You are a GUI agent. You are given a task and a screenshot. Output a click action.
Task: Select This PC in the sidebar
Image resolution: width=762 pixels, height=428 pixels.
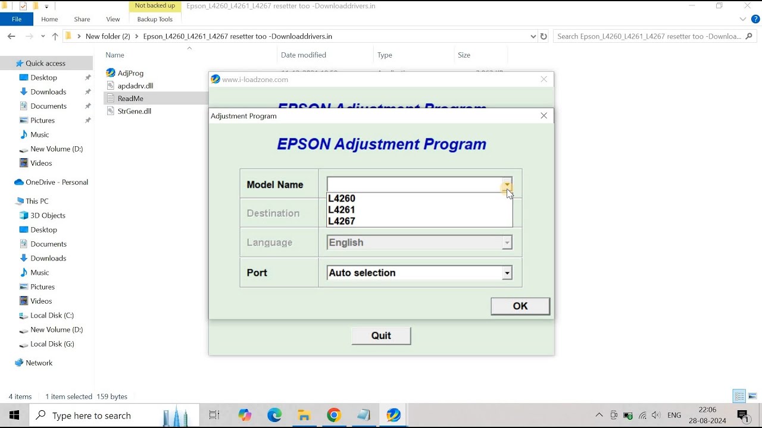(37, 201)
